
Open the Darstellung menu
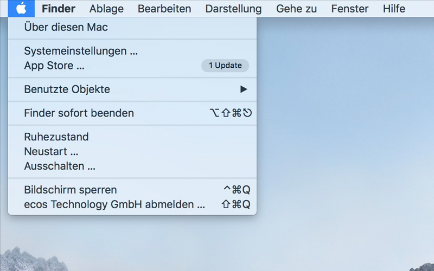[x=233, y=9]
